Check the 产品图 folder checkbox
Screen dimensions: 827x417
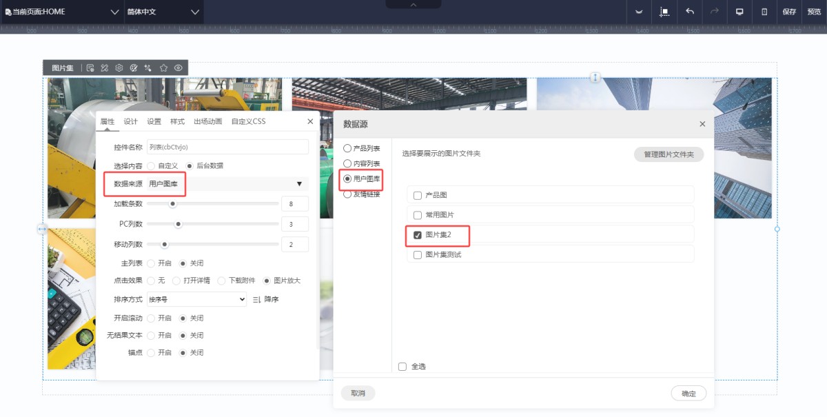418,196
